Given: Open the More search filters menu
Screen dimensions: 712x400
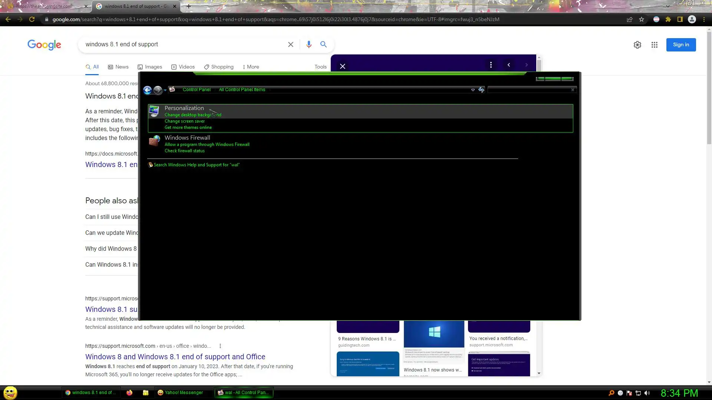Looking at the screenshot, I should coord(251,67).
